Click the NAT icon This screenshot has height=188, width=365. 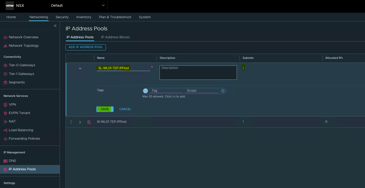pyautogui.click(x=6, y=121)
